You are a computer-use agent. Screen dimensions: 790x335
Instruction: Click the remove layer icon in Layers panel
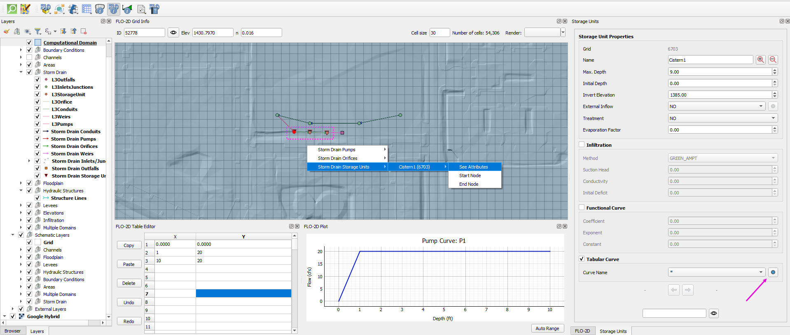(x=84, y=31)
